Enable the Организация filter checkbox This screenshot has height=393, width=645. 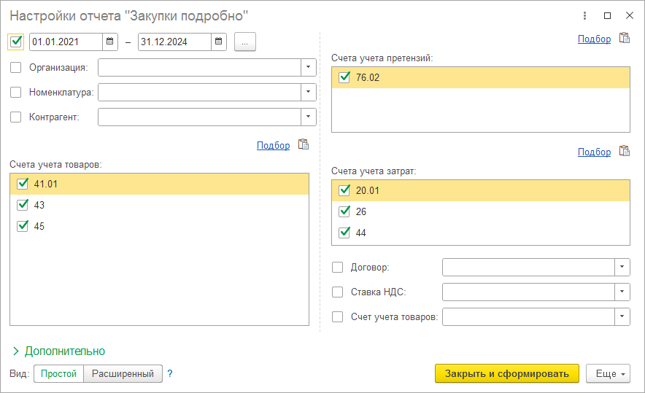(x=15, y=67)
